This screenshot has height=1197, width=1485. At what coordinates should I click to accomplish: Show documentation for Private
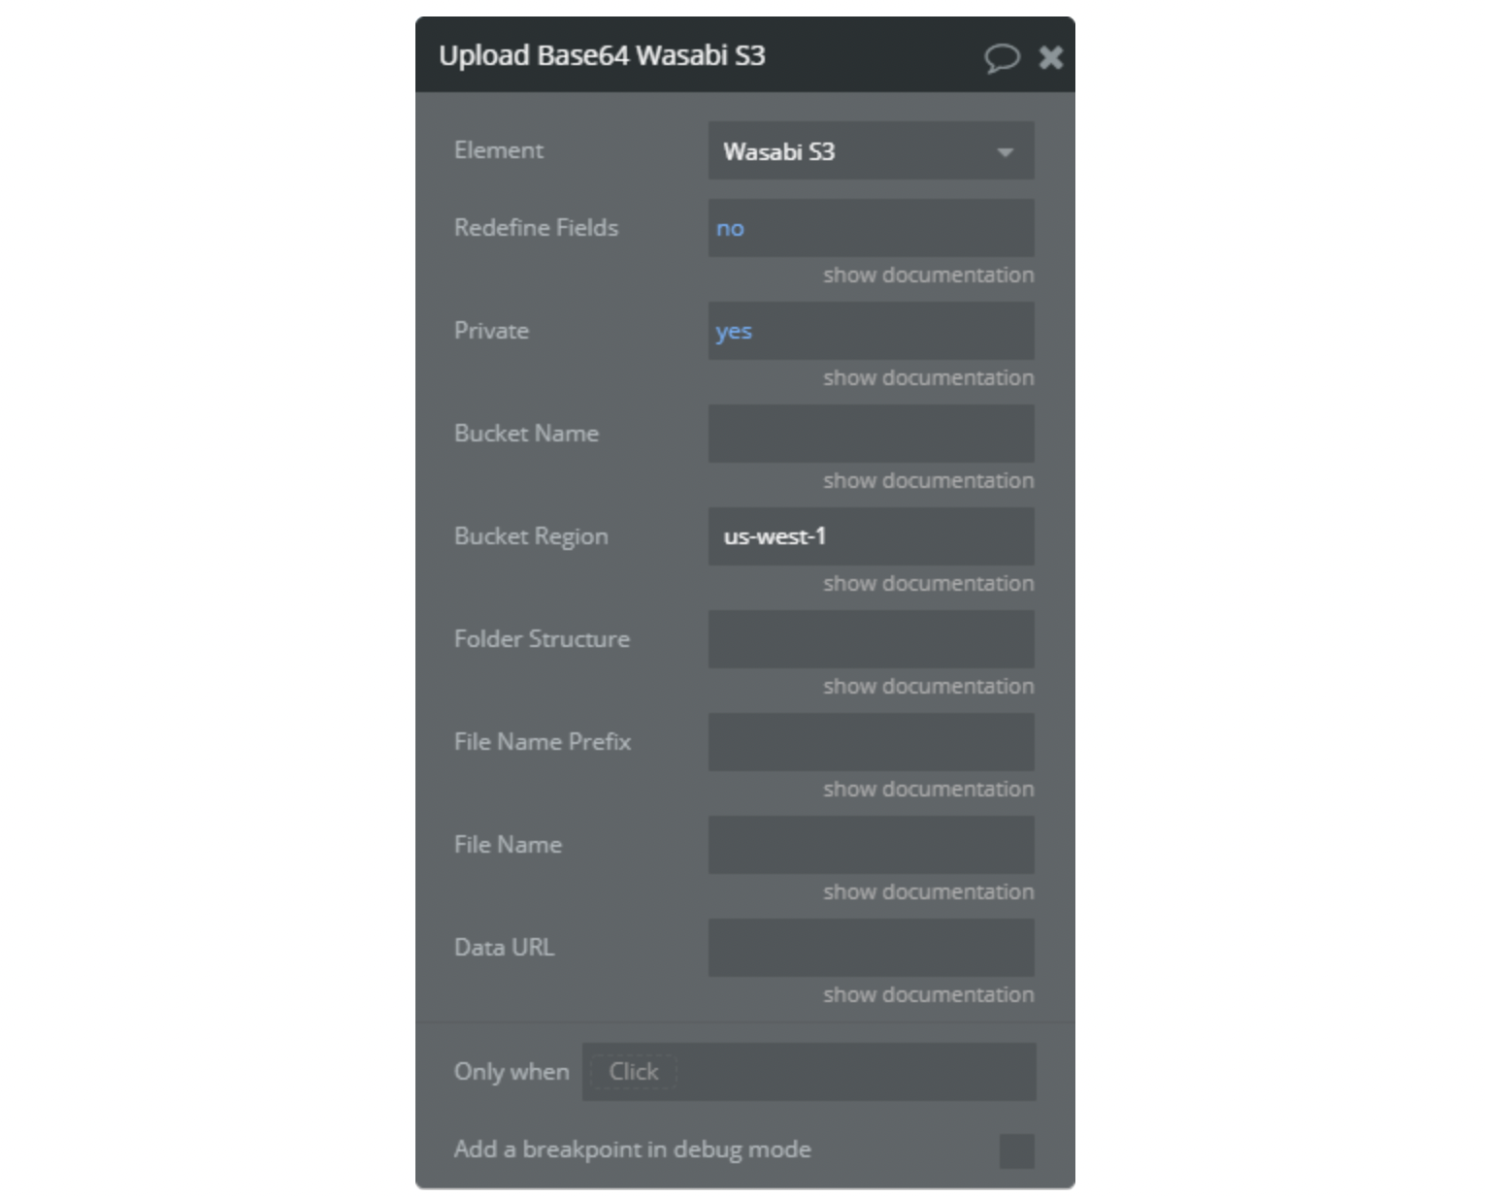click(928, 378)
